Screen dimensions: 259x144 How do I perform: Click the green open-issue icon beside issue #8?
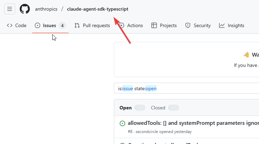tap(122, 123)
